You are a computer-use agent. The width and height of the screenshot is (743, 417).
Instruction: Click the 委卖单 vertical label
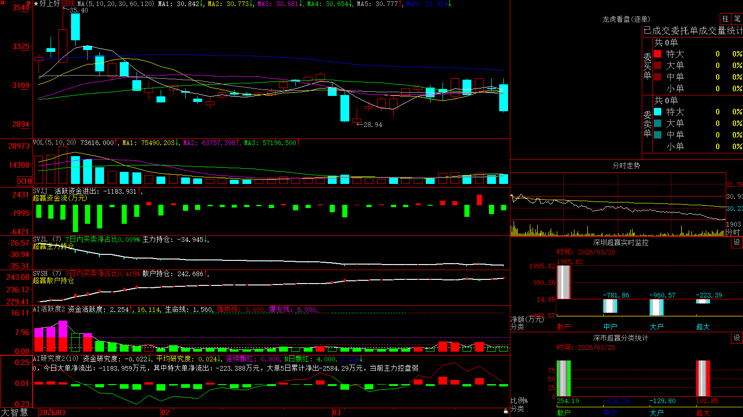pyautogui.click(x=647, y=124)
